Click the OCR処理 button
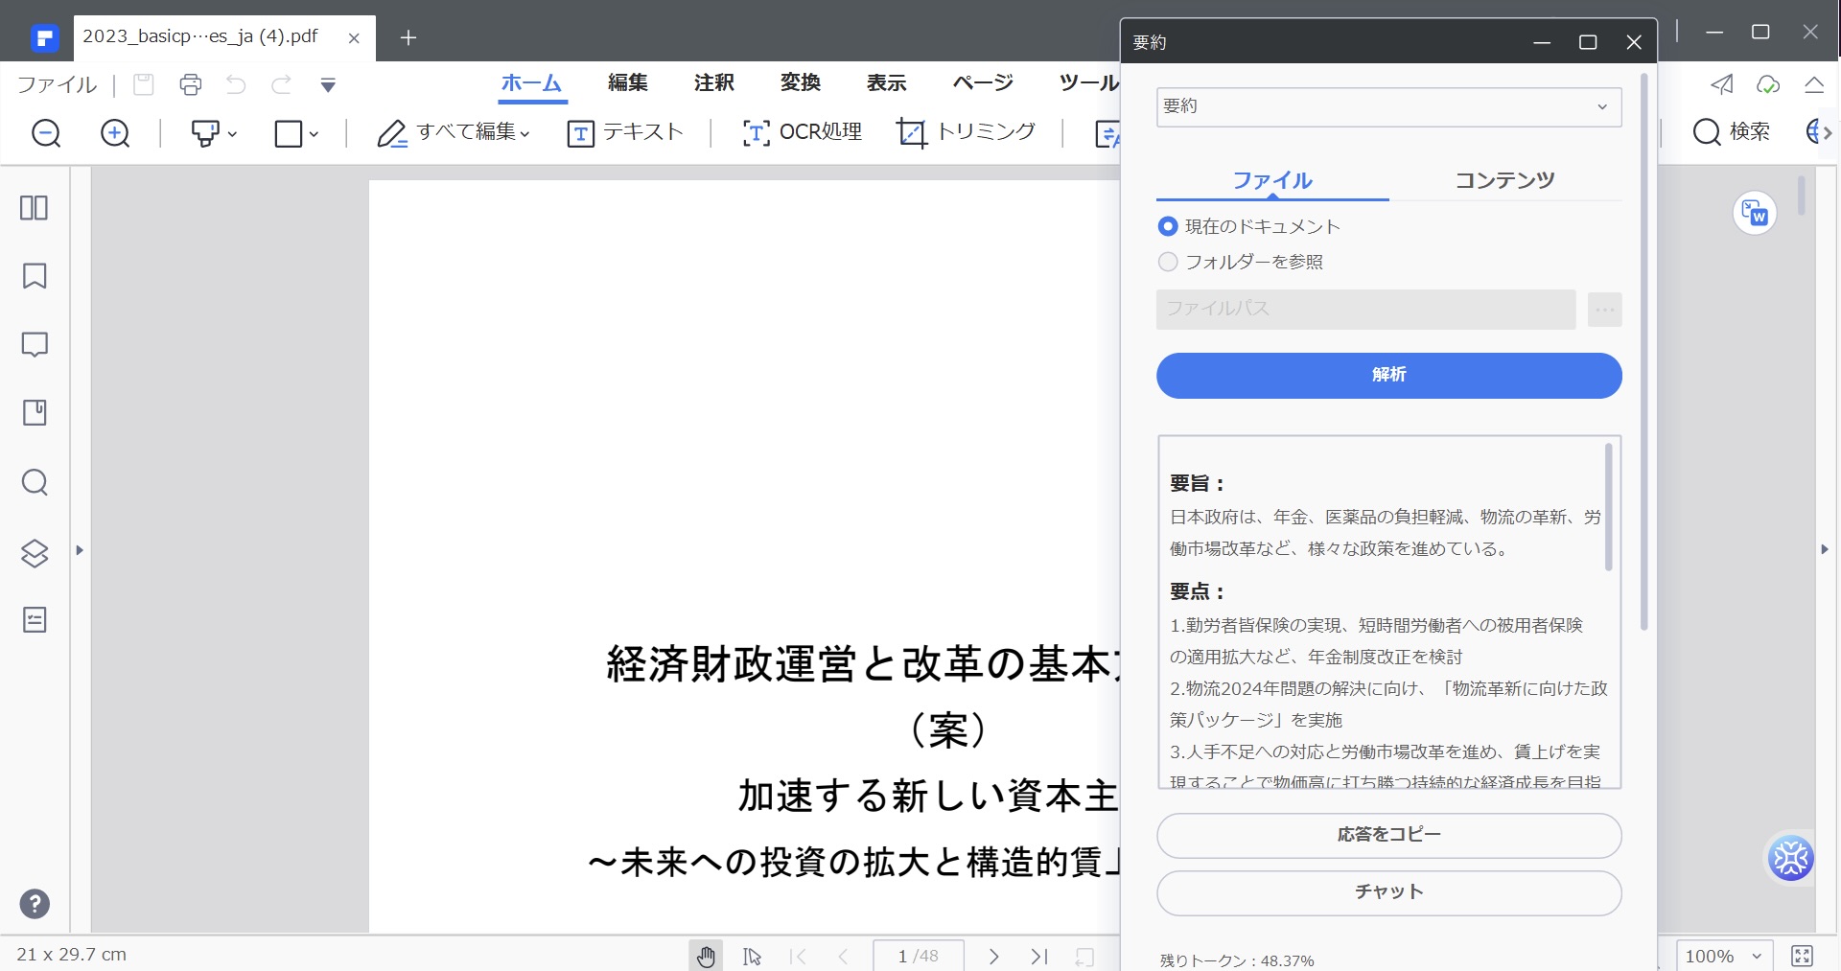This screenshot has height=971, width=1841. (x=803, y=132)
